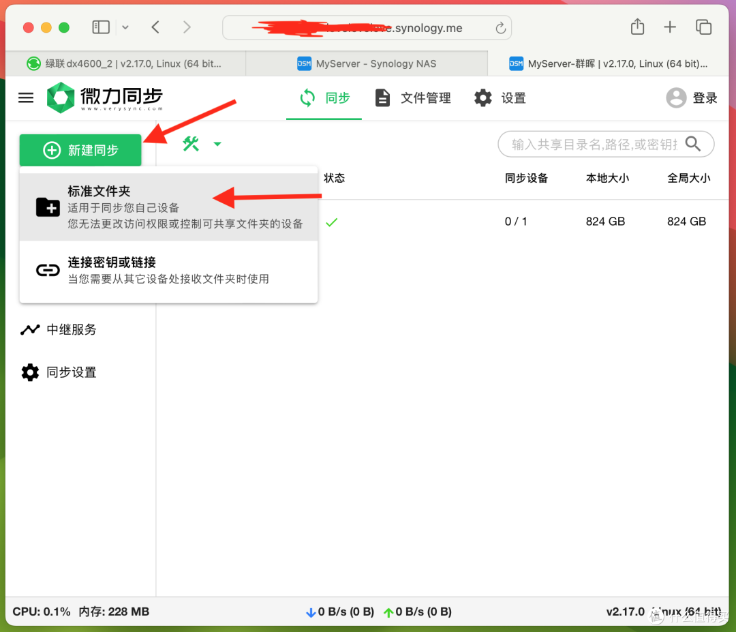
Task: Open the dropdown arrow beside the wrench icon
Action: [x=217, y=144]
